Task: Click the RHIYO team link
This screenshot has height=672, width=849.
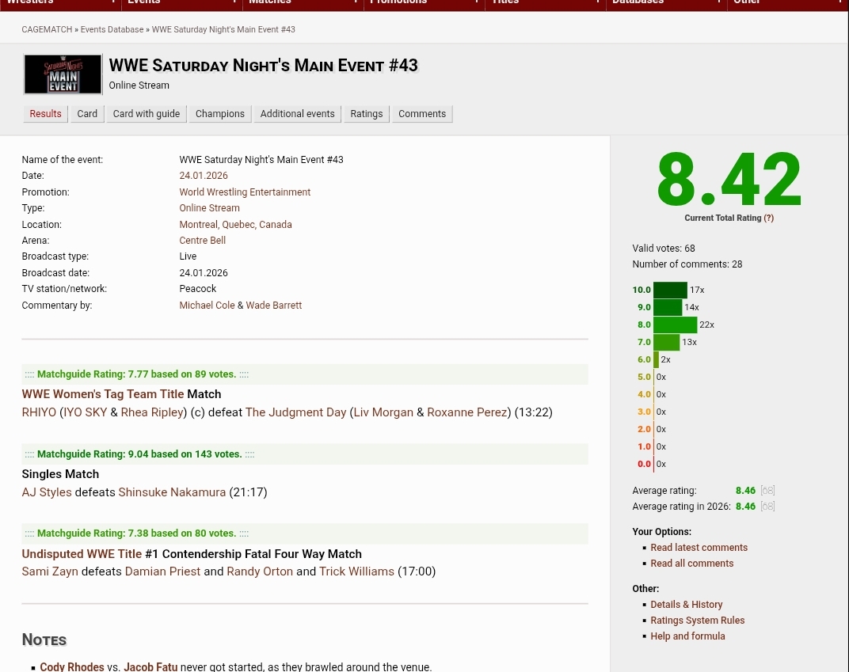Action: 39,412
